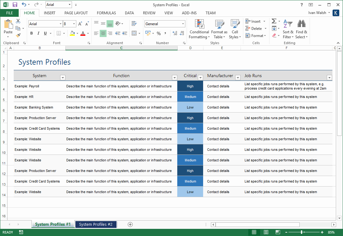The image size is (343, 236).
Task: Open the Number Format dropdown showing General
Action: [183, 24]
